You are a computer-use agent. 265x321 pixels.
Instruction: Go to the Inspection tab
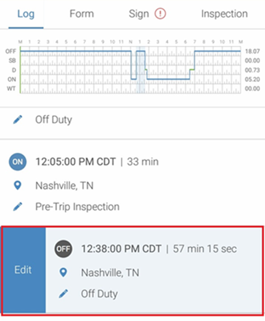pos(224,14)
